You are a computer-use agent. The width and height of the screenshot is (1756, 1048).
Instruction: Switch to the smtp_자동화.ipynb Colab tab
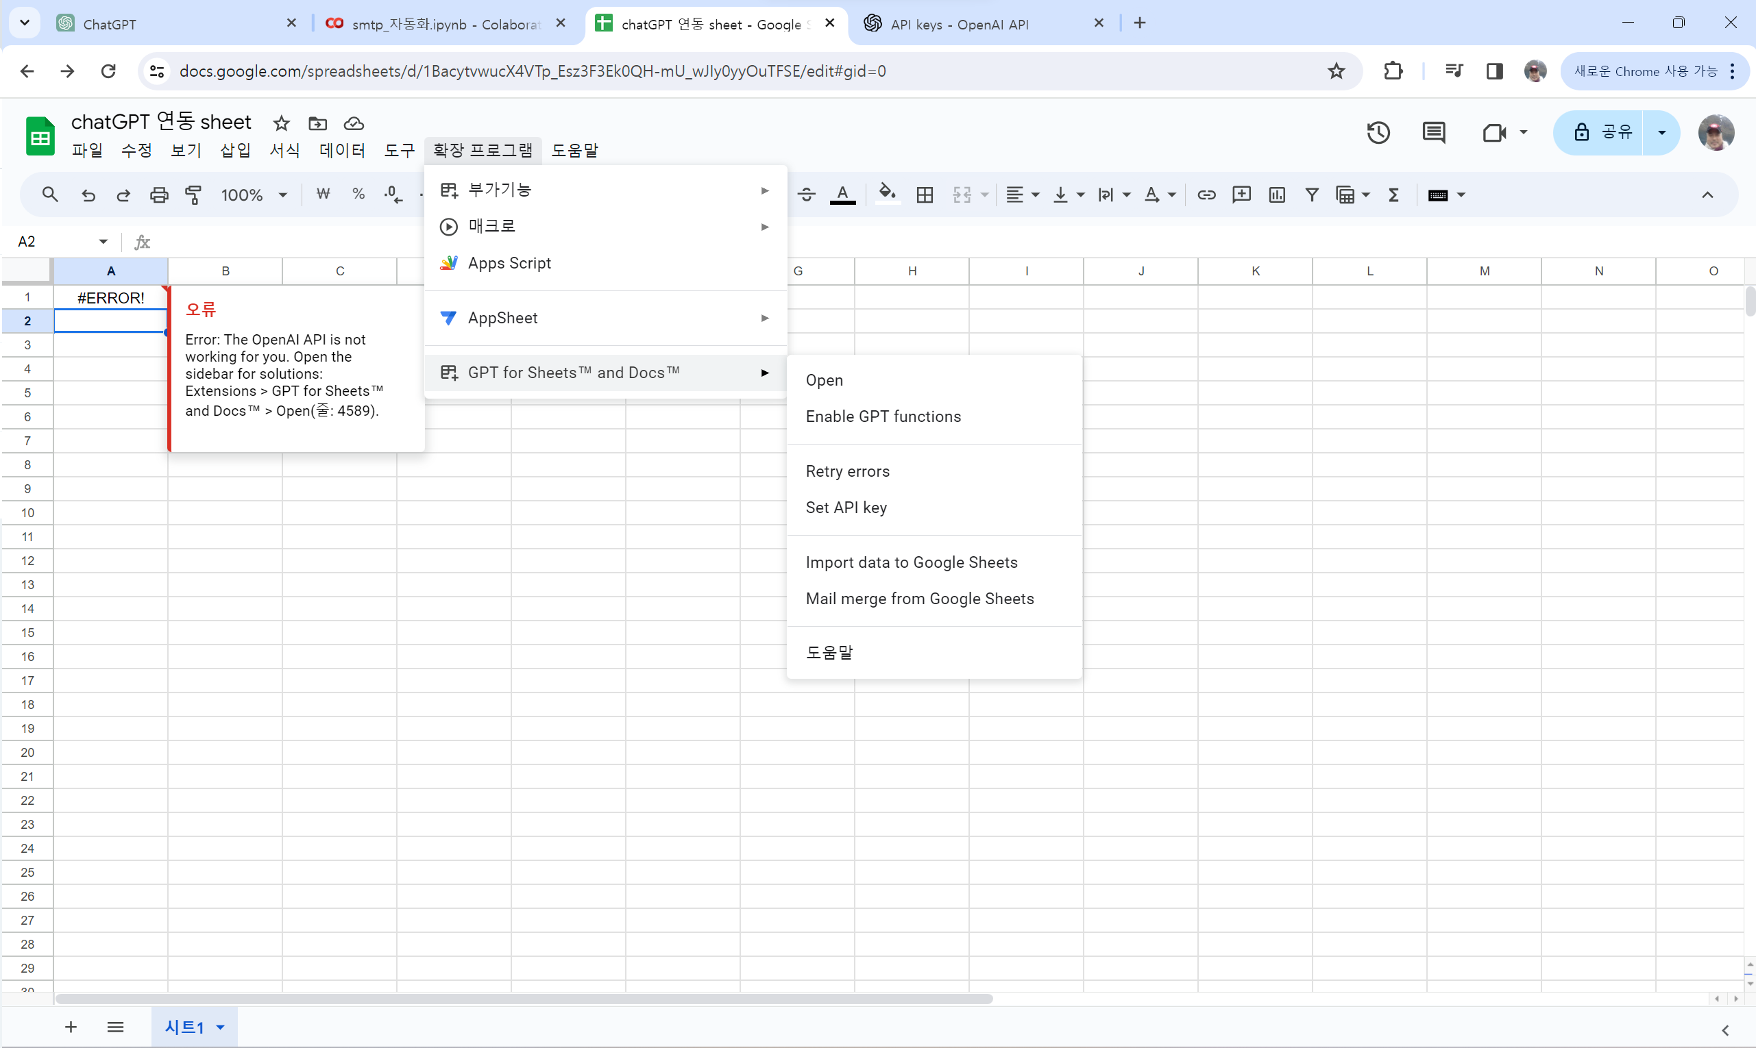(x=446, y=24)
